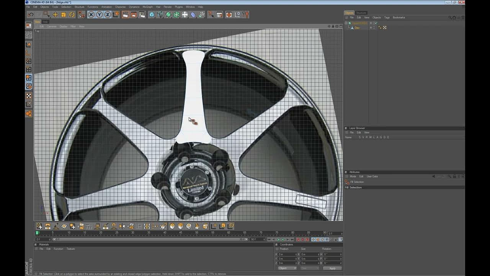Screen dimensions: 490x276
Task: Open the MoGraph menu
Action: pos(147,7)
